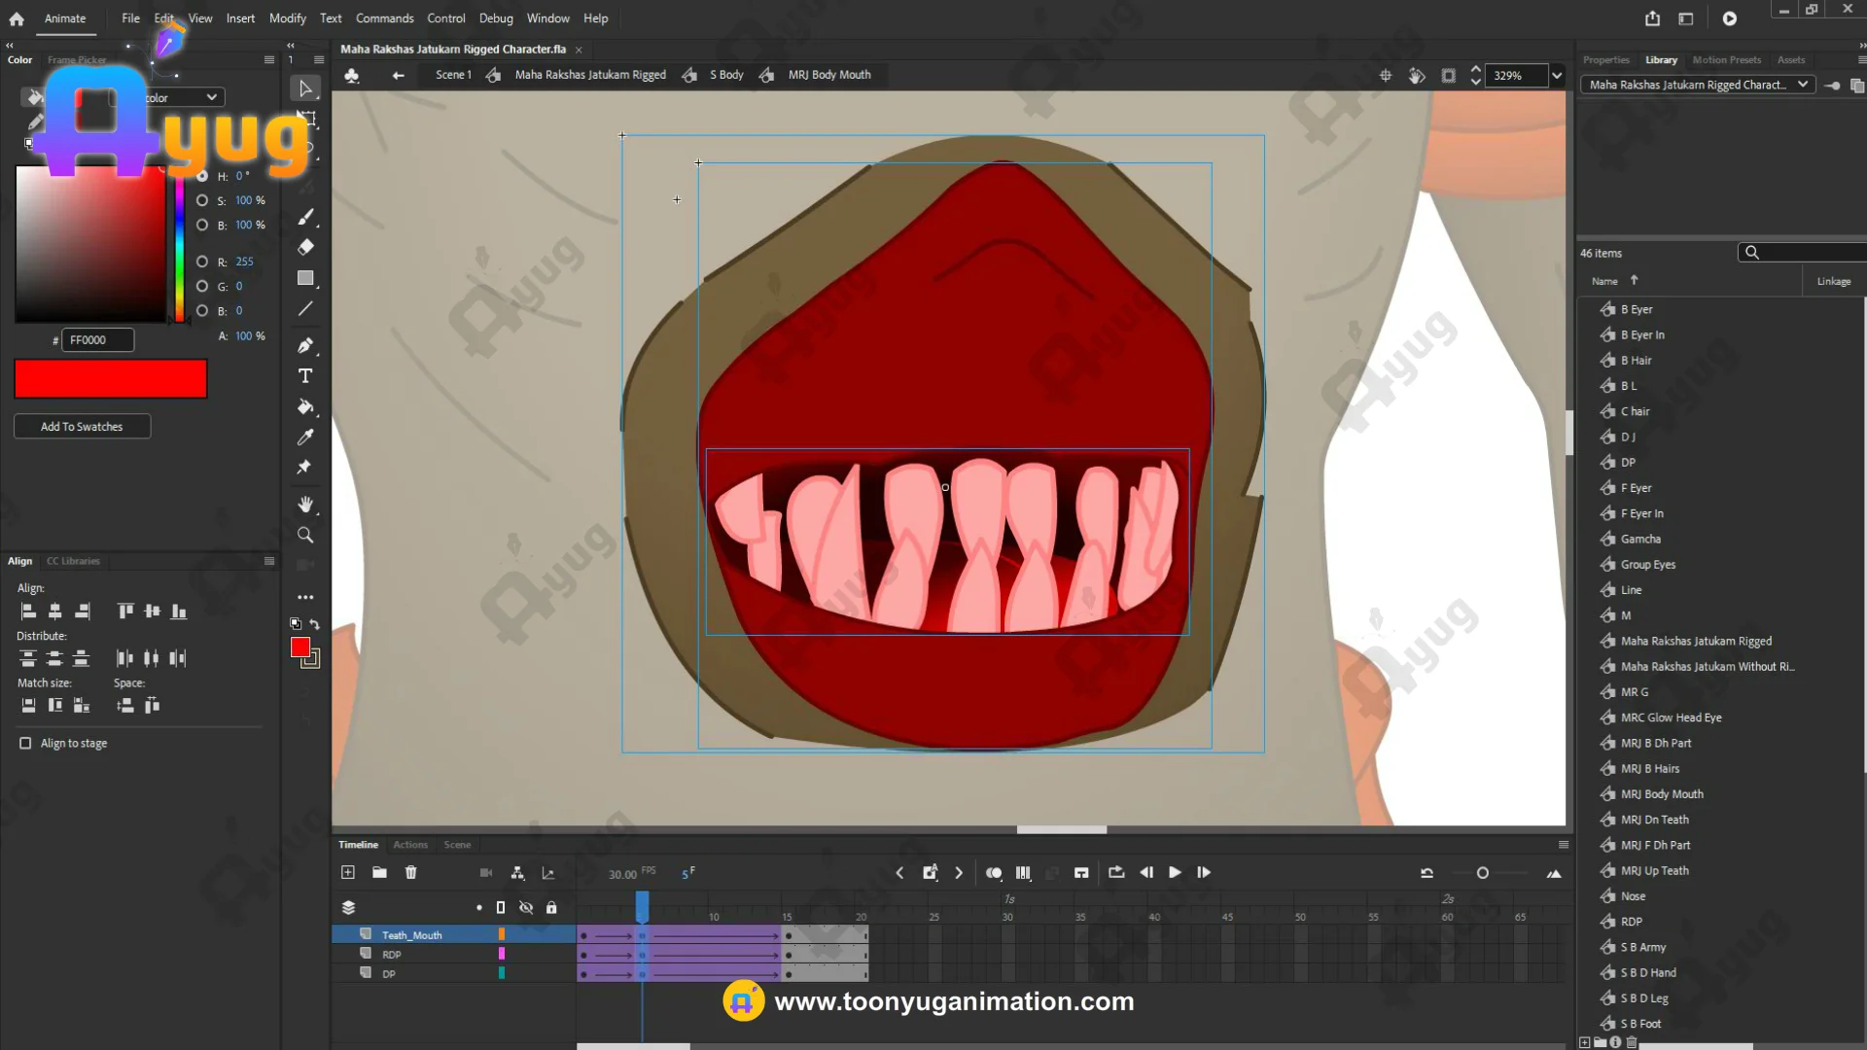1867x1050 pixels.
Task: Play the timeline animation
Action: pos(1175,873)
